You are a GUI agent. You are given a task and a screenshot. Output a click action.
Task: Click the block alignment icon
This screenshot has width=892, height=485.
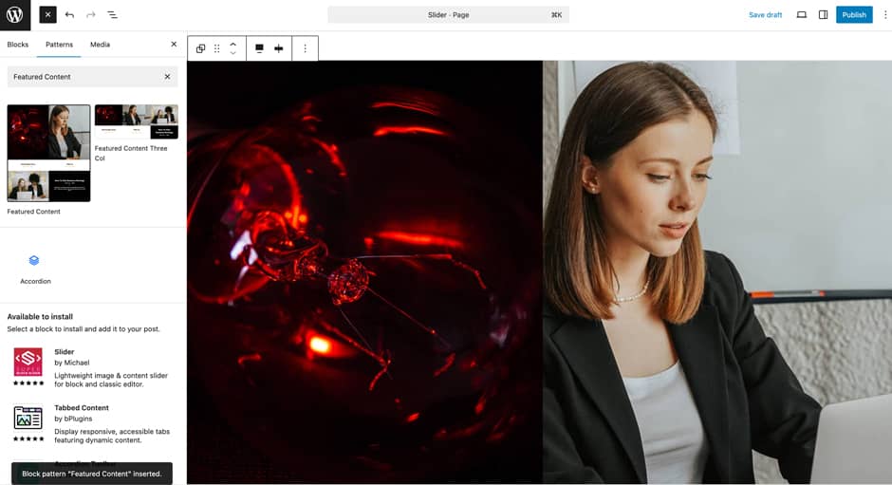tap(259, 48)
